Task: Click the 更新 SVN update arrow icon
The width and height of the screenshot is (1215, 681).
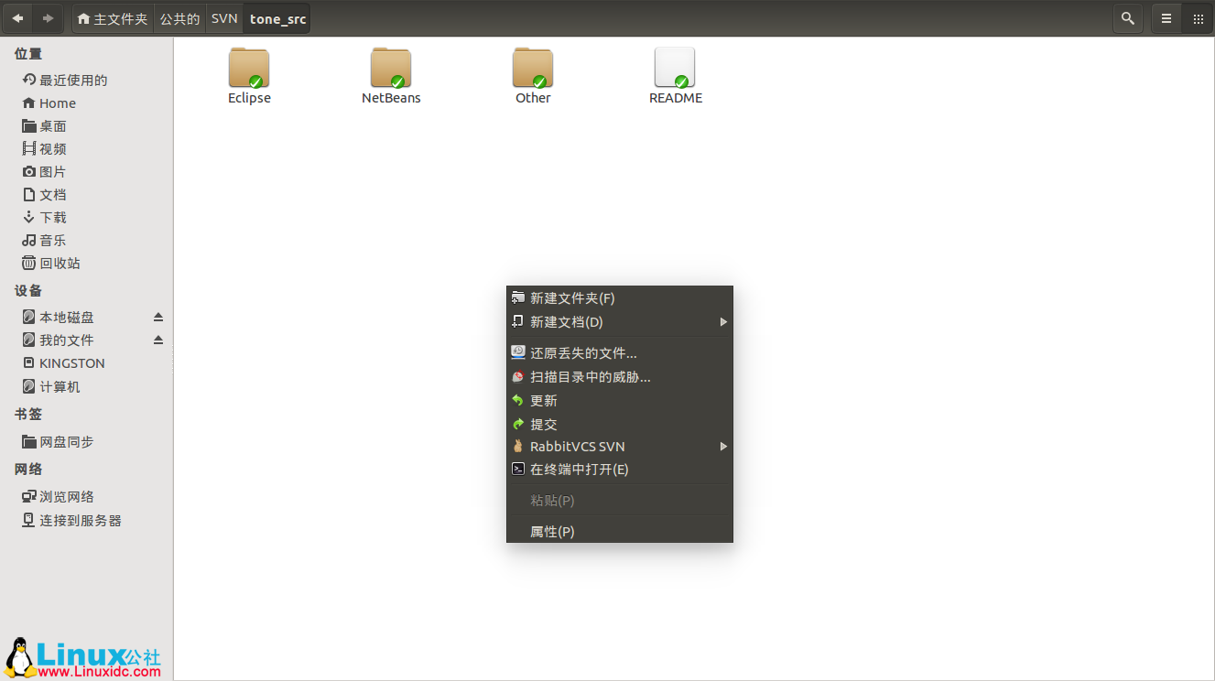Action: click(520, 400)
